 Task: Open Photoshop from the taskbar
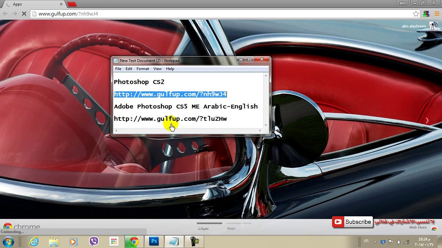click(x=154, y=241)
